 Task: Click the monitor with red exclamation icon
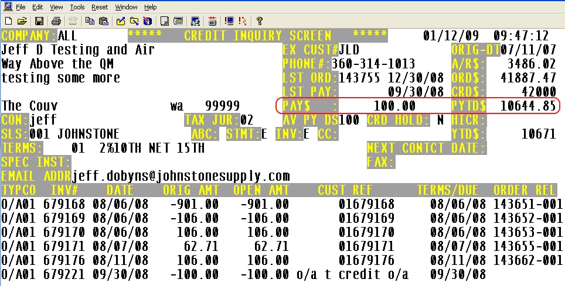[229, 21]
